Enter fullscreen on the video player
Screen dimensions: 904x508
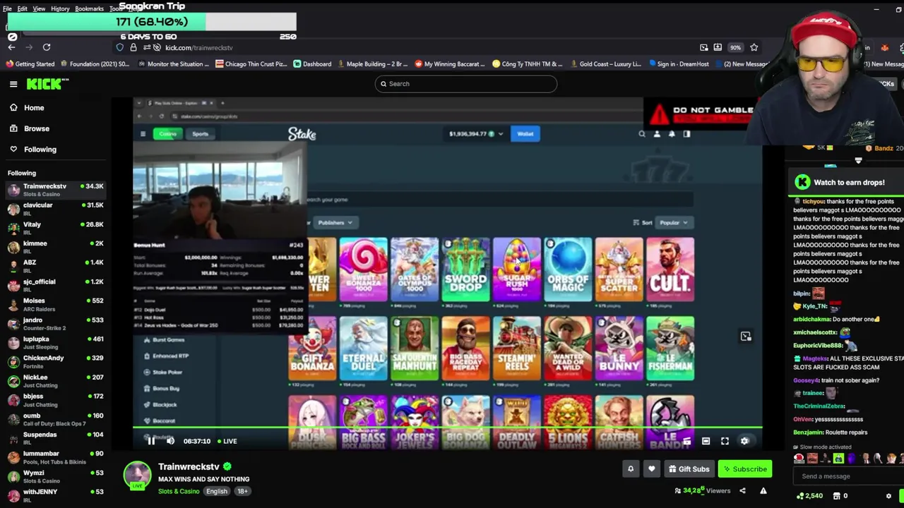pyautogui.click(x=725, y=441)
